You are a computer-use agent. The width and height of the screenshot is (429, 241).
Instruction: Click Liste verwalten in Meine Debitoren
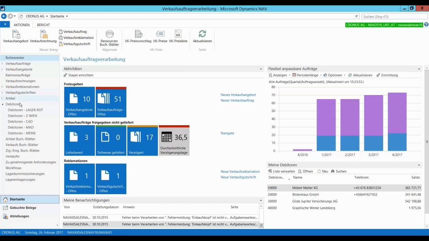pyautogui.click(x=282, y=171)
